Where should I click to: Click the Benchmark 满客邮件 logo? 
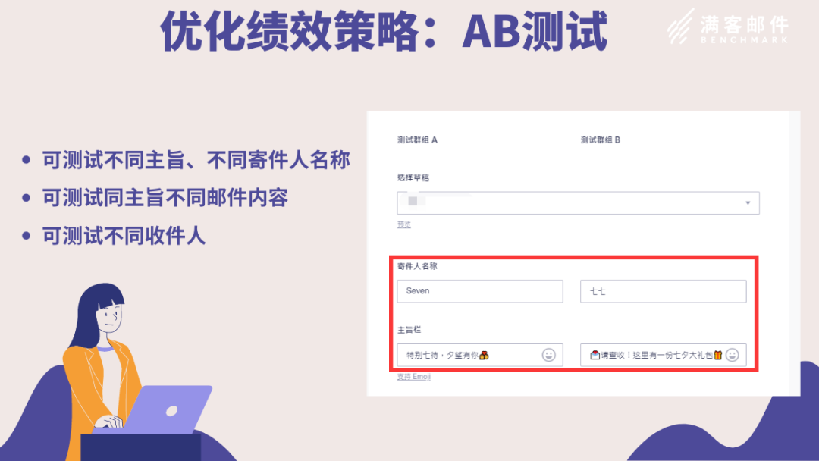click(727, 27)
